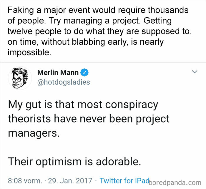
Task: Select the quoted tweet about faking events
Action: pyautogui.click(x=99, y=31)
